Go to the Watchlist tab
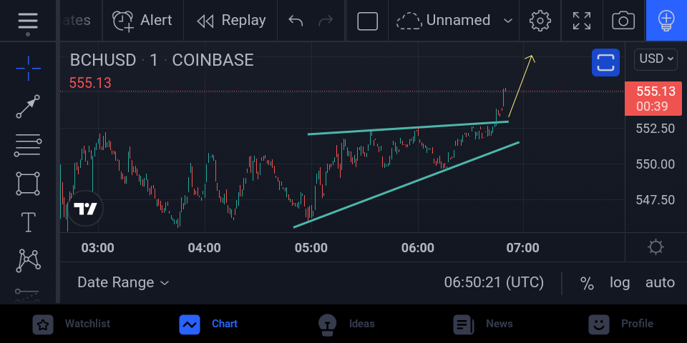This screenshot has height=343, width=687. [x=72, y=324]
